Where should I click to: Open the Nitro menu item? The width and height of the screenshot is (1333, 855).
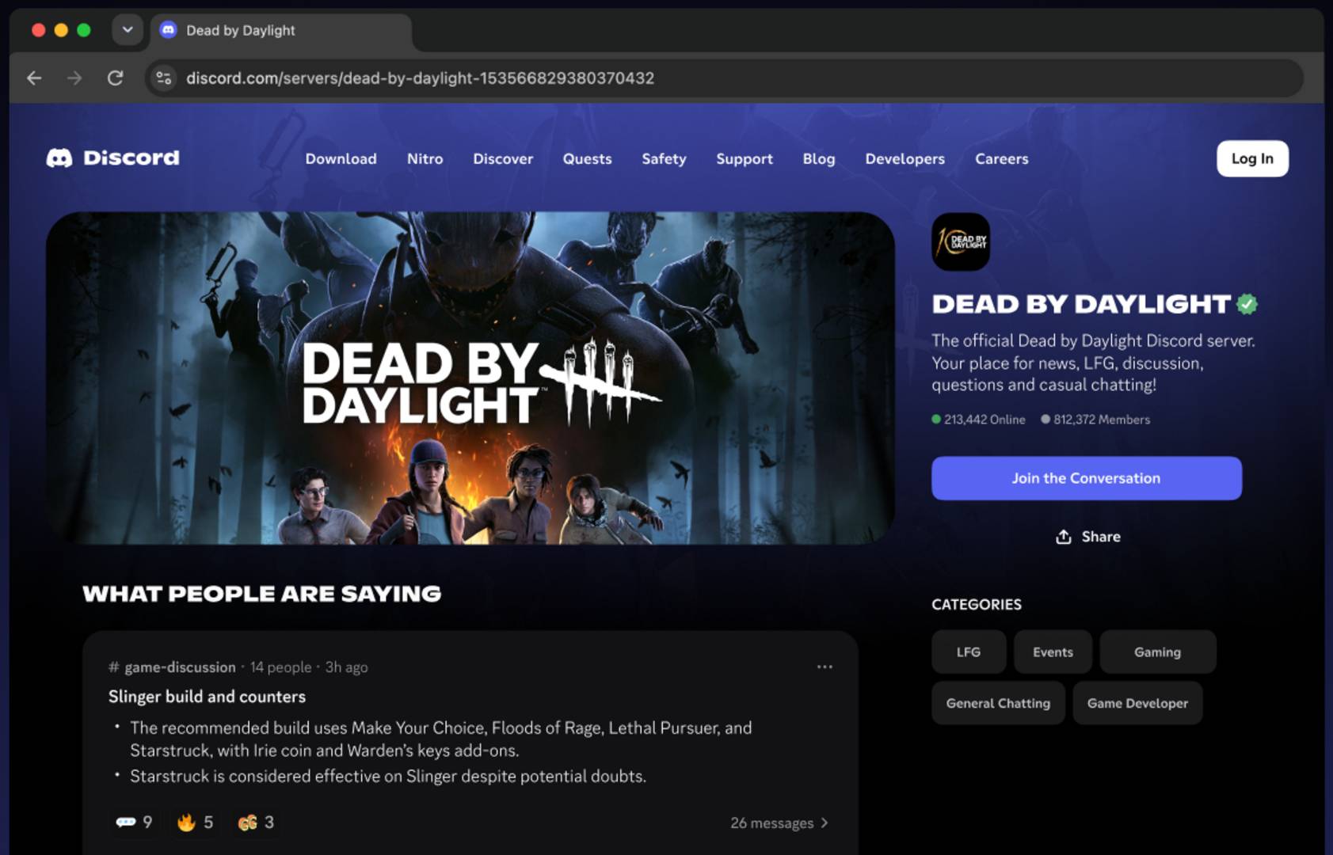425,159
